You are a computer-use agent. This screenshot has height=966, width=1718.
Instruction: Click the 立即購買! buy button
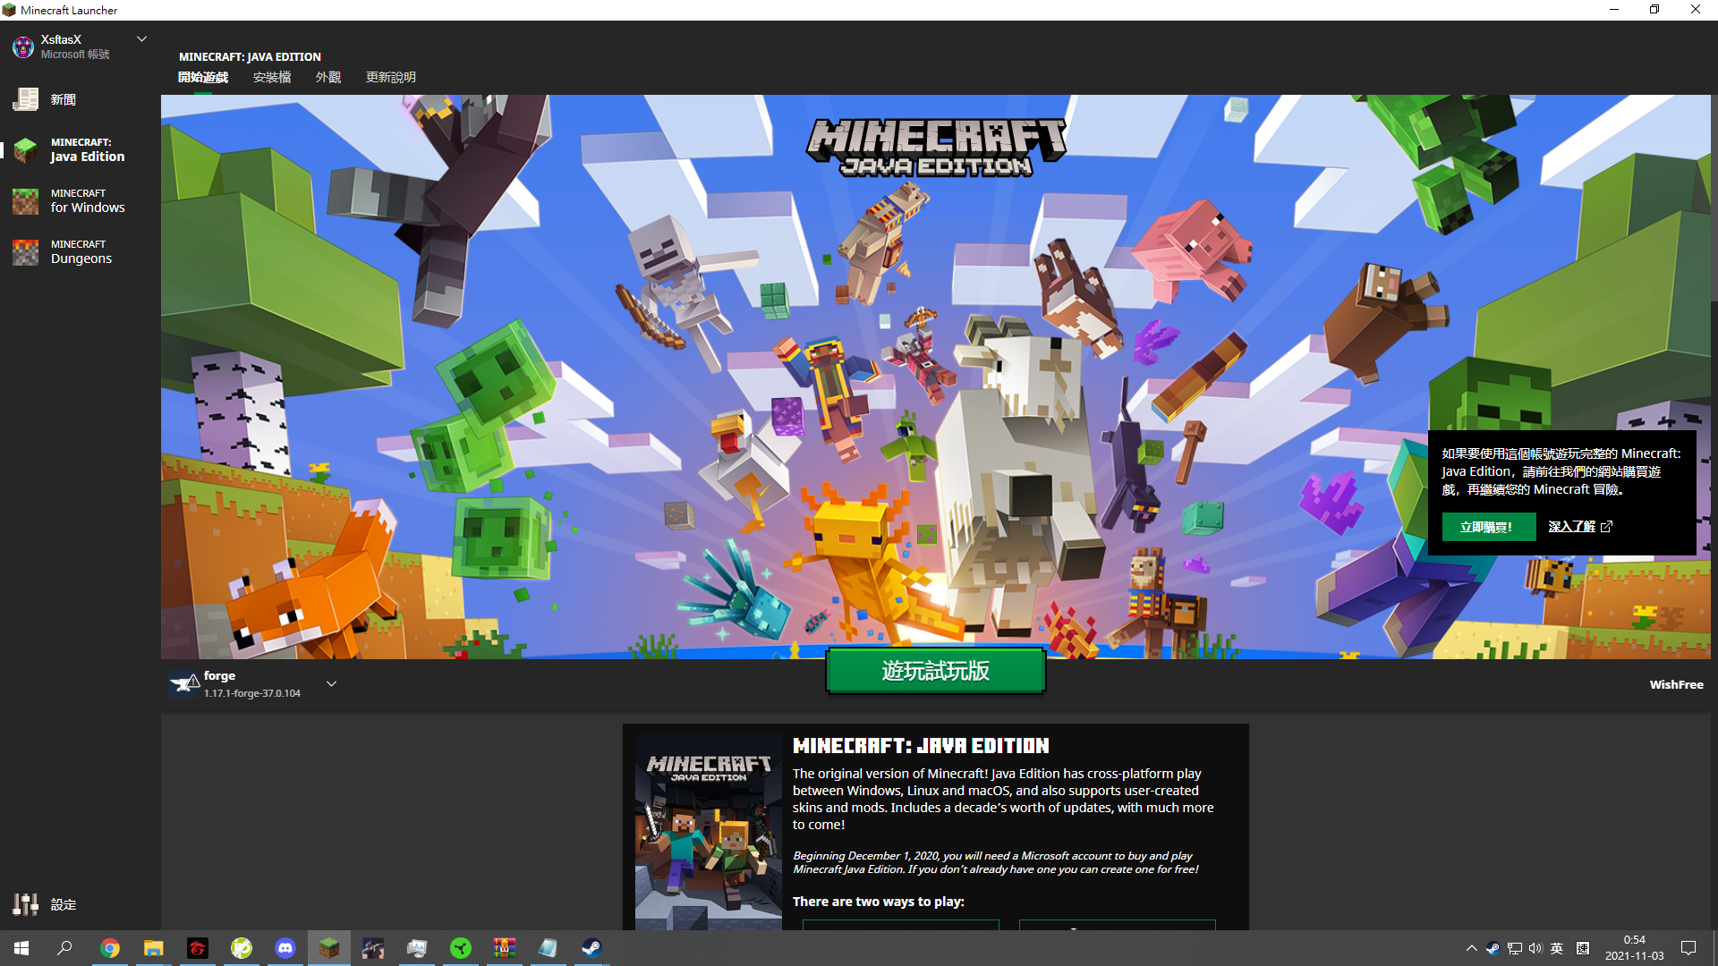click(1488, 527)
